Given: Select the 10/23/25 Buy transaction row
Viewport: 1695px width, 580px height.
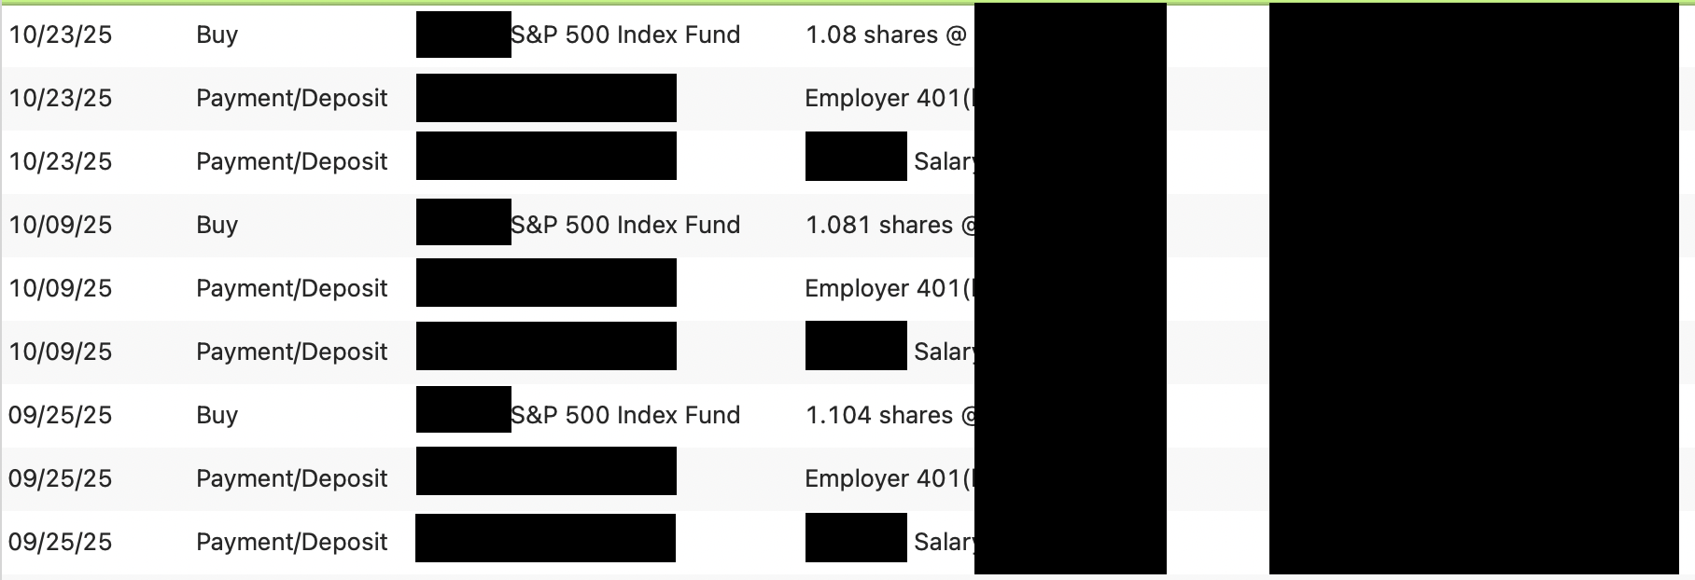Looking at the screenshot, I should click(847, 35).
